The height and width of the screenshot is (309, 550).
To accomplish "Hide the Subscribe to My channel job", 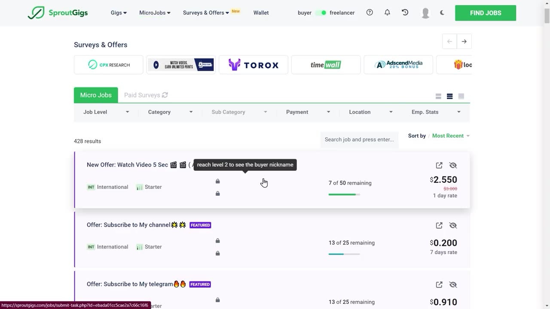I will pos(453,225).
